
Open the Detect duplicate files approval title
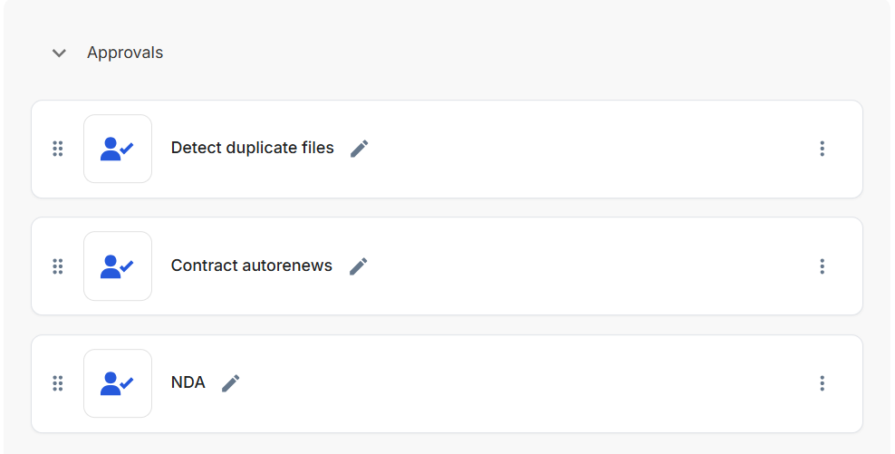tap(252, 148)
